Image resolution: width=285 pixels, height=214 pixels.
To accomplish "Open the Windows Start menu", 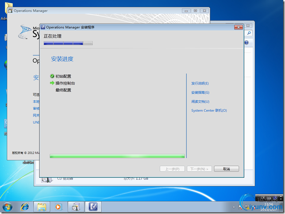I will (8, 207).
